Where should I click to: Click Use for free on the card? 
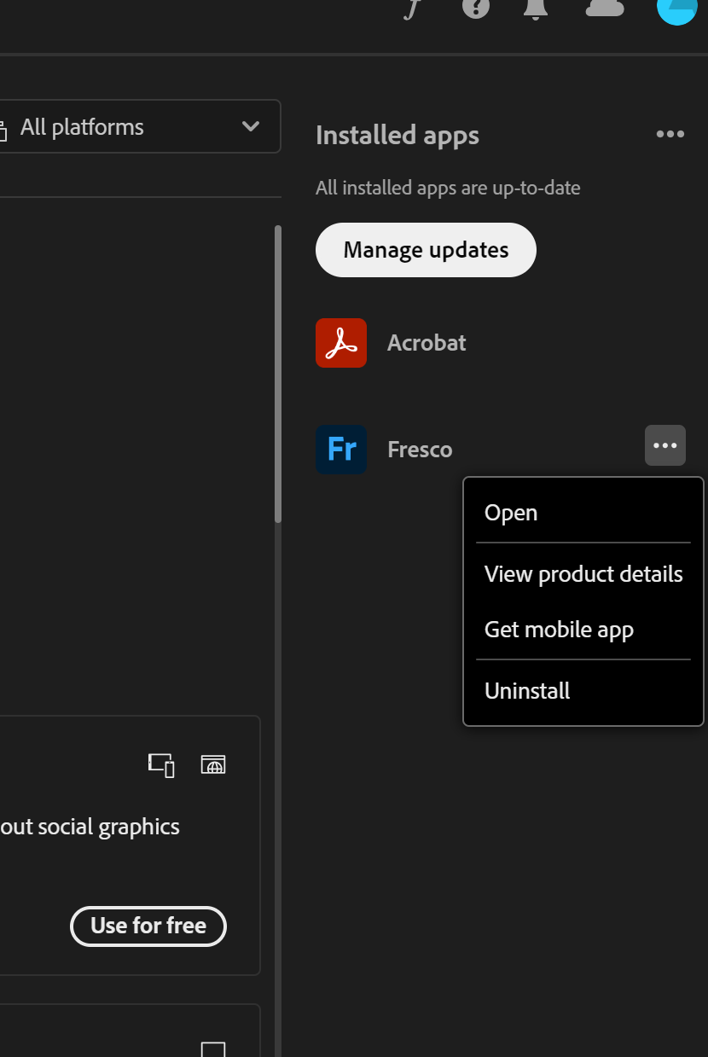click(x=148, y=926)
